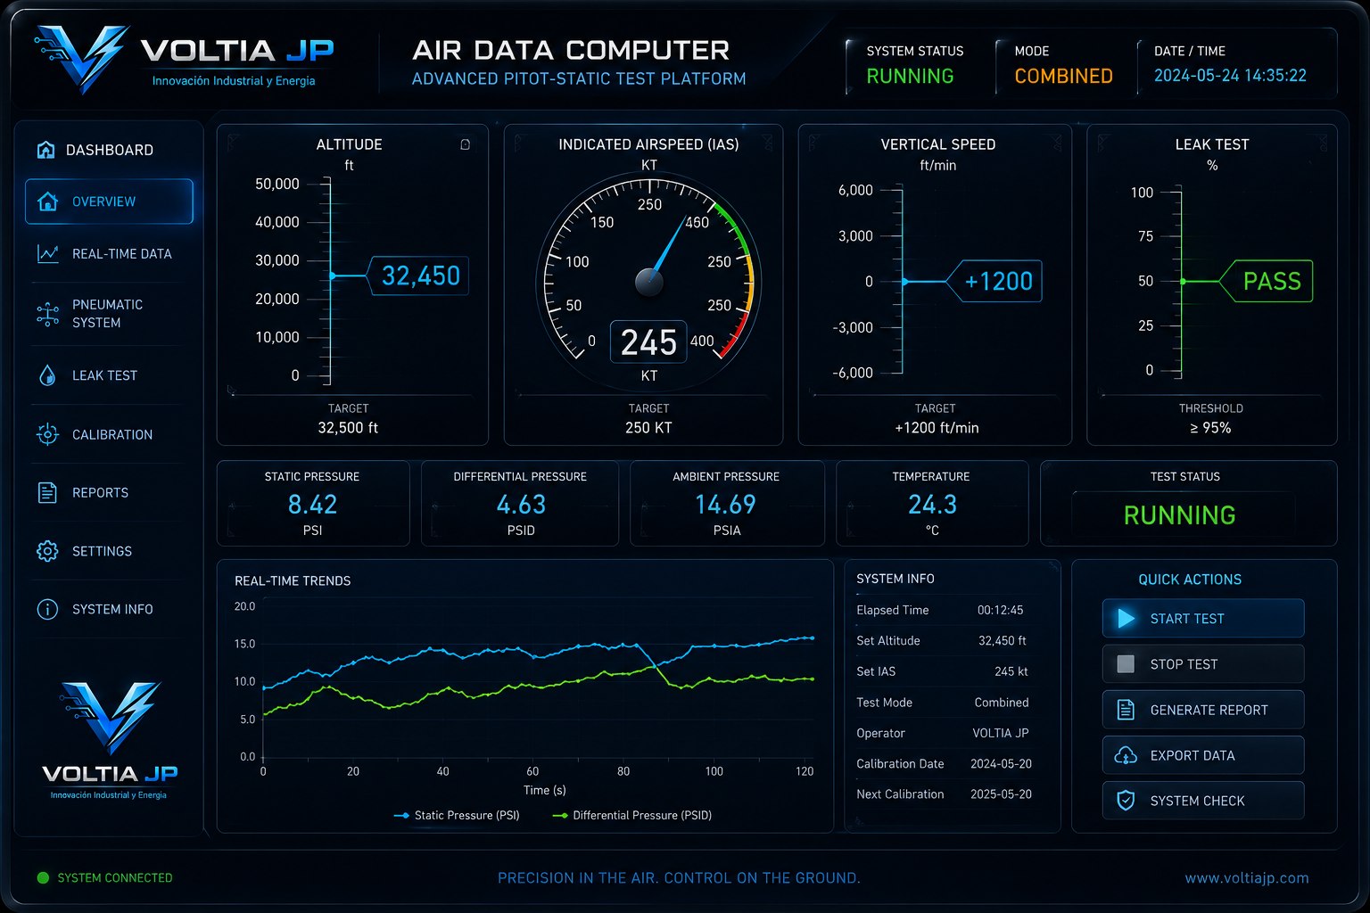The height and width of the screenshot is (913, 1370).
Task: Click the vertical speed target +1200 ft/min
Action: click(x=937, y=428)
